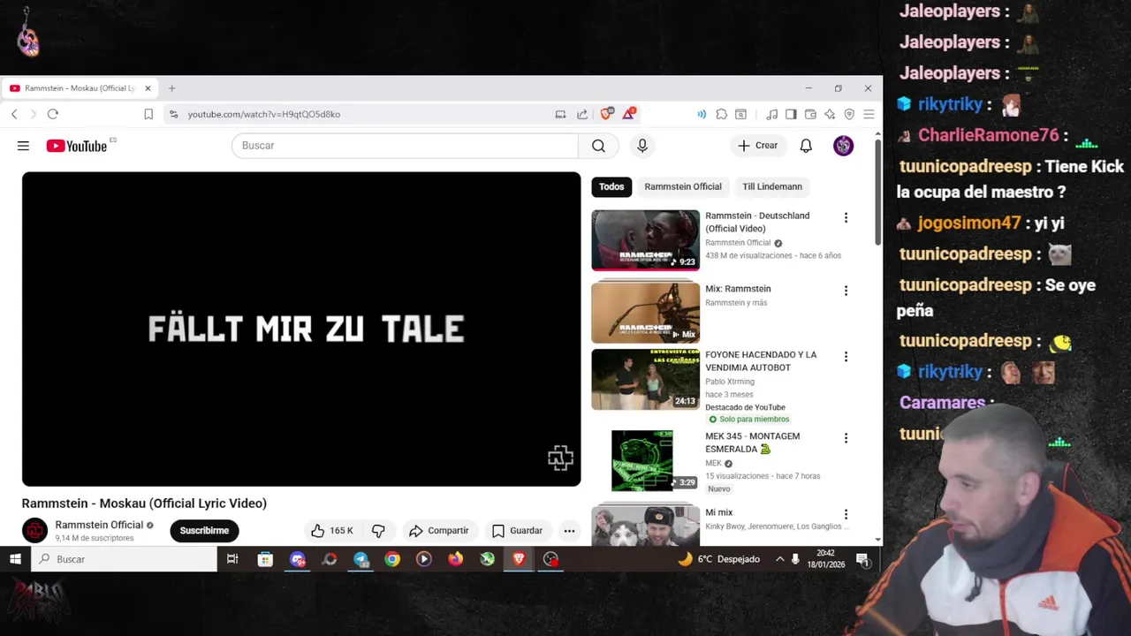Go back to the previous page
Image resolution: width=1131 pixels, height=636 pixels.
(14, 114)
